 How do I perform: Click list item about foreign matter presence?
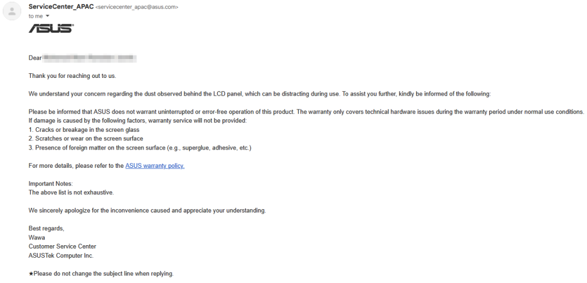pyautogui.click(x=140, y=148)
